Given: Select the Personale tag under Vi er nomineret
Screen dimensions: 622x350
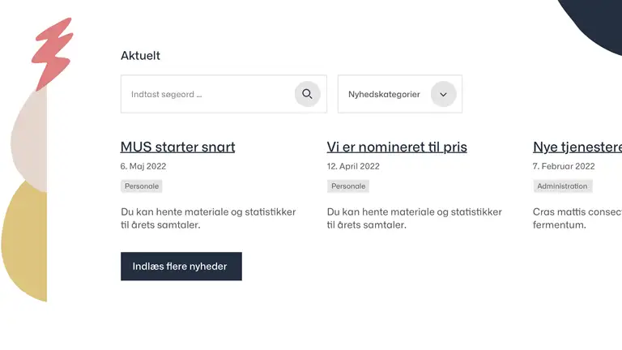Looking at the screenshot, I should tap(348, 186).
